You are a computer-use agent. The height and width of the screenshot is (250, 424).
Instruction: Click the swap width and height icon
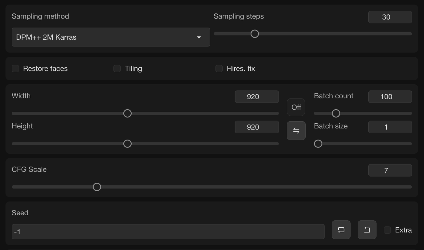[296, 131]
